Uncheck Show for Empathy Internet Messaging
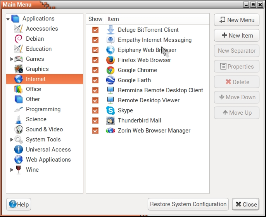Viewport: 266px width, 217px height. (x=95, y=40)
